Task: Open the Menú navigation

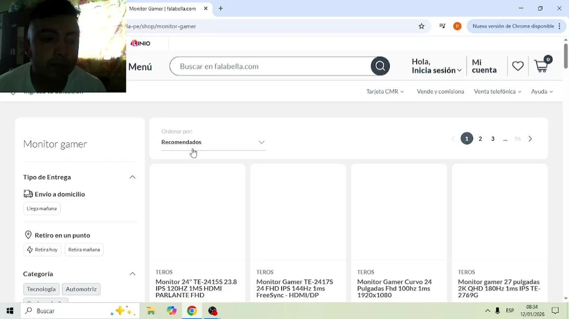Action: pyautogui.click(x=140, y=67)
